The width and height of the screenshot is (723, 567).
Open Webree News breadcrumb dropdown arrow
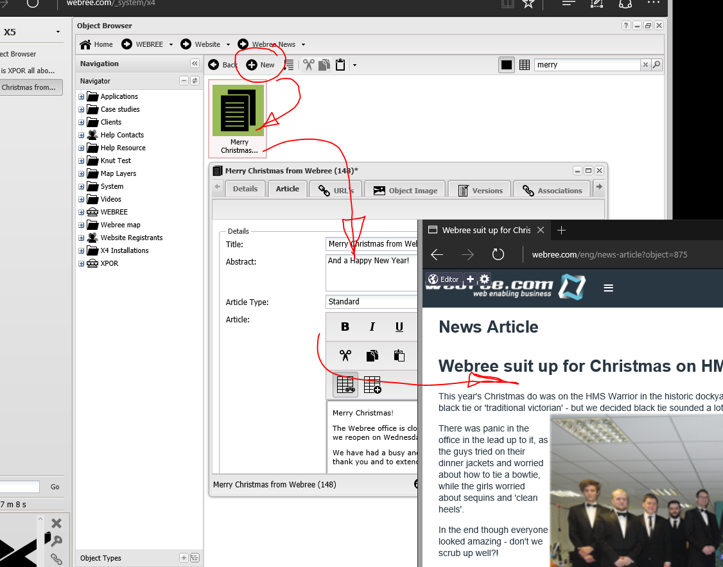point(304,45)
